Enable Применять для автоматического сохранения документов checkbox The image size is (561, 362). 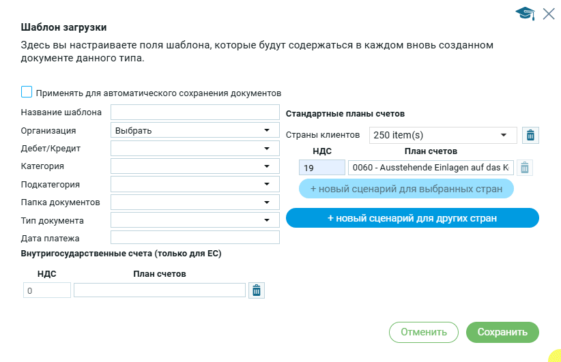27,92
